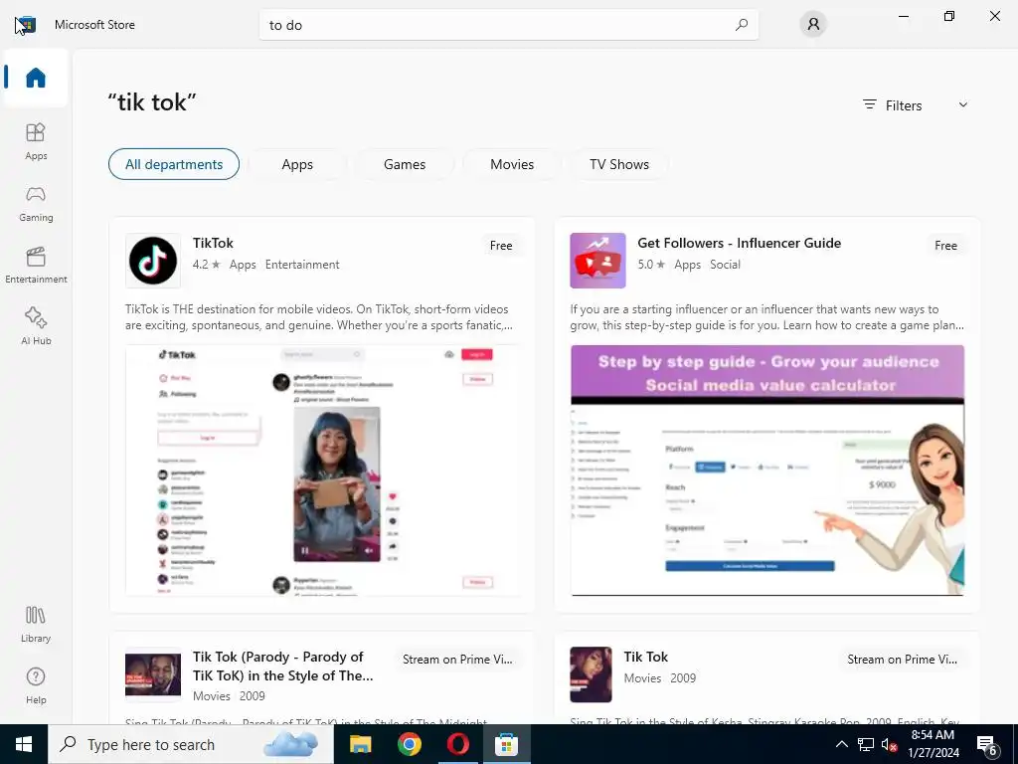Open File Explorer from taskbar
This screenshot has width=1018, height=764.
[x=360, y=744]
